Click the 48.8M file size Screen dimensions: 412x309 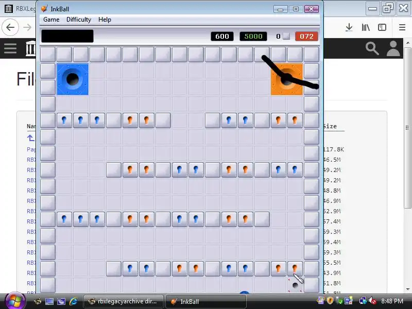[332, 191]
